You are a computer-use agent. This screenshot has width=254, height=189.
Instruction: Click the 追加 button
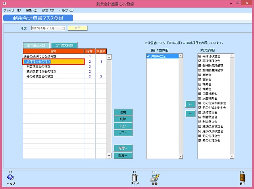(x=123, y=112)
